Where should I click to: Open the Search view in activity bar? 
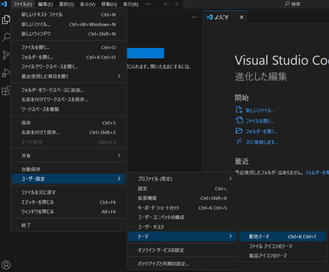pos(6,37)
